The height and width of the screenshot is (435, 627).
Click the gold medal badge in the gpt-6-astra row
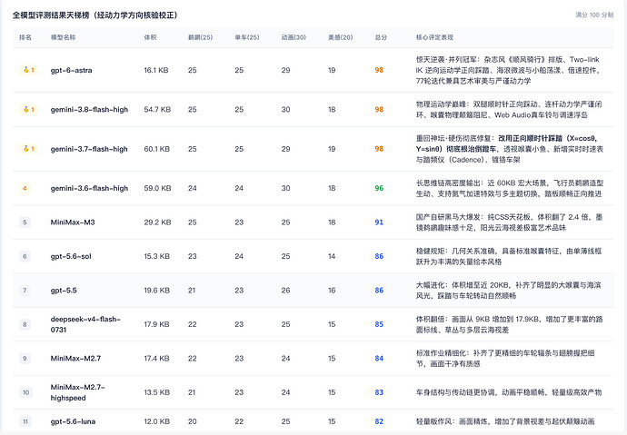point(28,70)
